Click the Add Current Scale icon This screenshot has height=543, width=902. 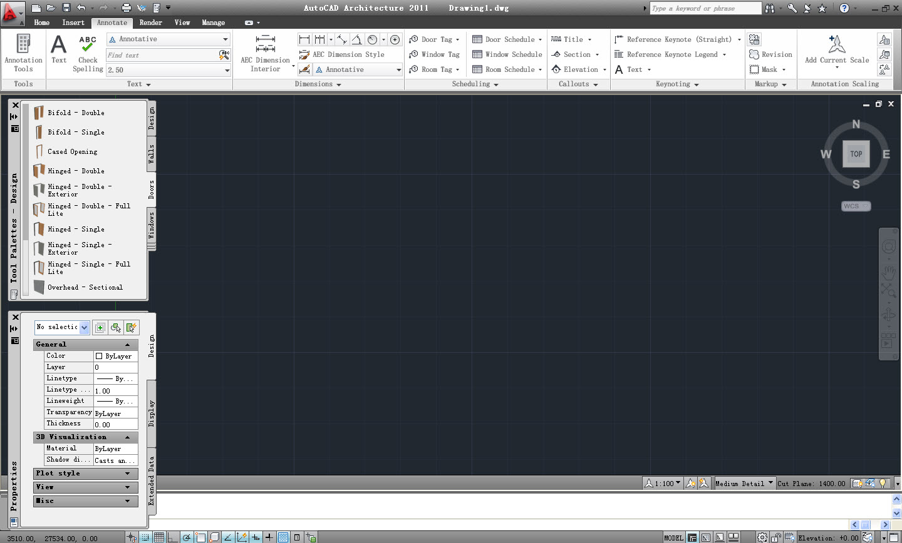click(x=837, y=50)
